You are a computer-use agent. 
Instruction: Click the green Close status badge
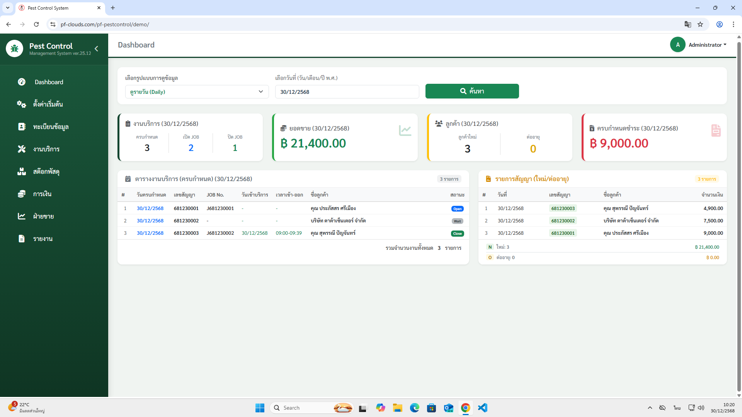coord(457,234)
